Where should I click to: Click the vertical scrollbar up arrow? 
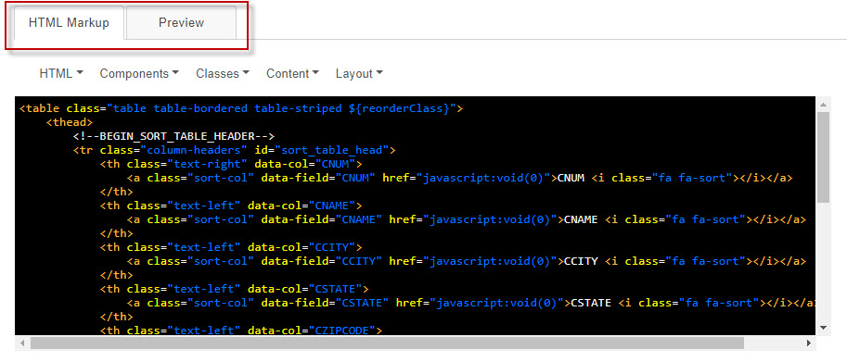pos(823,104)
